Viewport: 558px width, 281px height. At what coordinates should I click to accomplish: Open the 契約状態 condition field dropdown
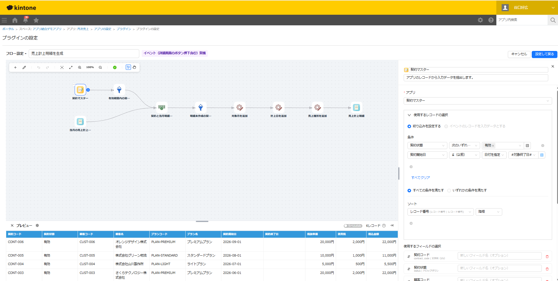click(427, 146)
